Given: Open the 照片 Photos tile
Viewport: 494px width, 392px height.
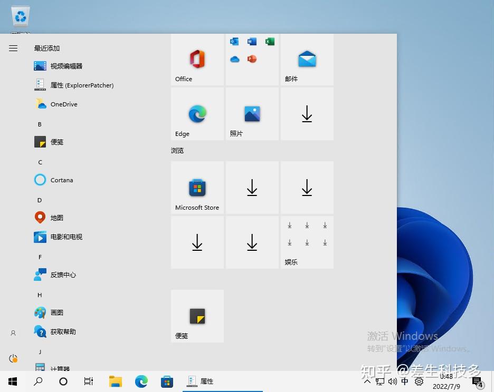Looking at the screenshot, I should 252,114.
